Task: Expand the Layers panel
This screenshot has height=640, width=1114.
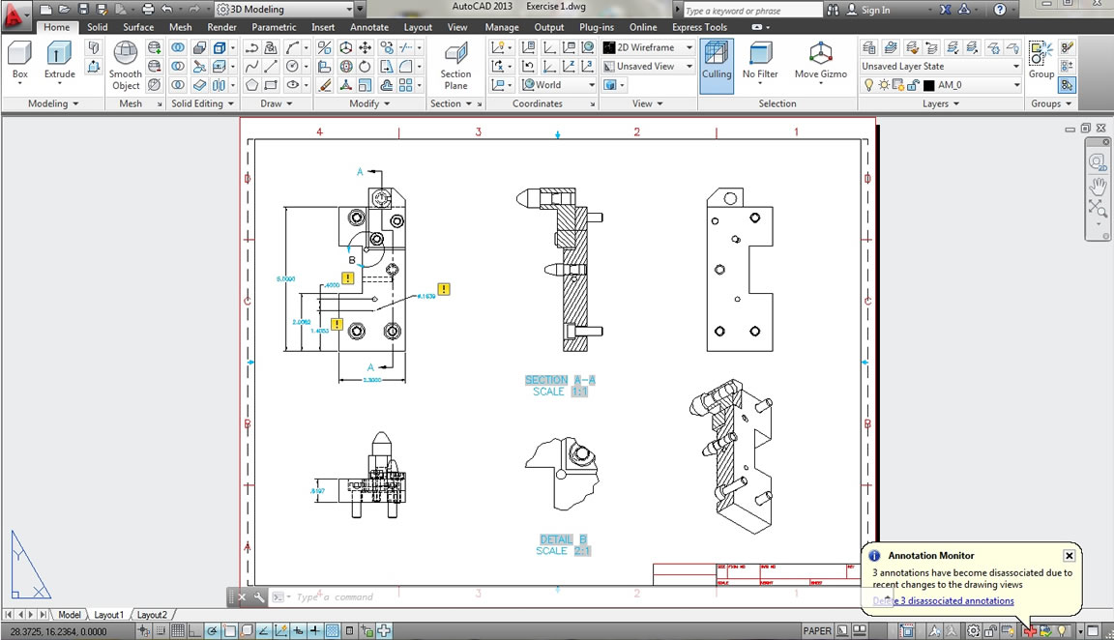Action: tap(941, 103)
